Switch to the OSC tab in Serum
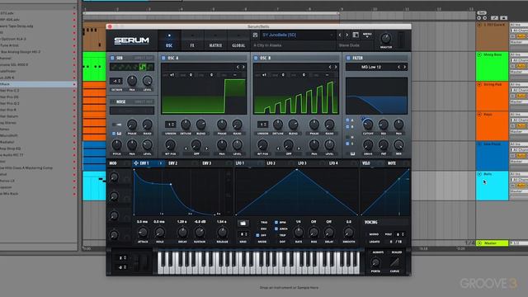The width and height of the screenshot is (528, 297). pos(169,40)
